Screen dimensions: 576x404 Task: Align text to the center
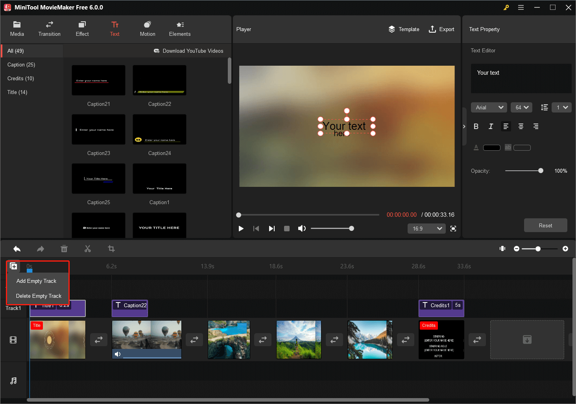[x=521, y=126]
